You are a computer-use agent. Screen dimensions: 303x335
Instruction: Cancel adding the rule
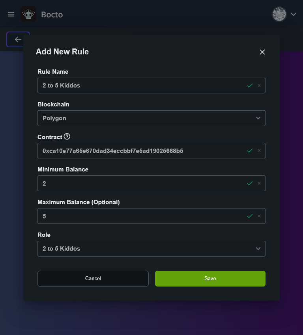click(93, 279)
